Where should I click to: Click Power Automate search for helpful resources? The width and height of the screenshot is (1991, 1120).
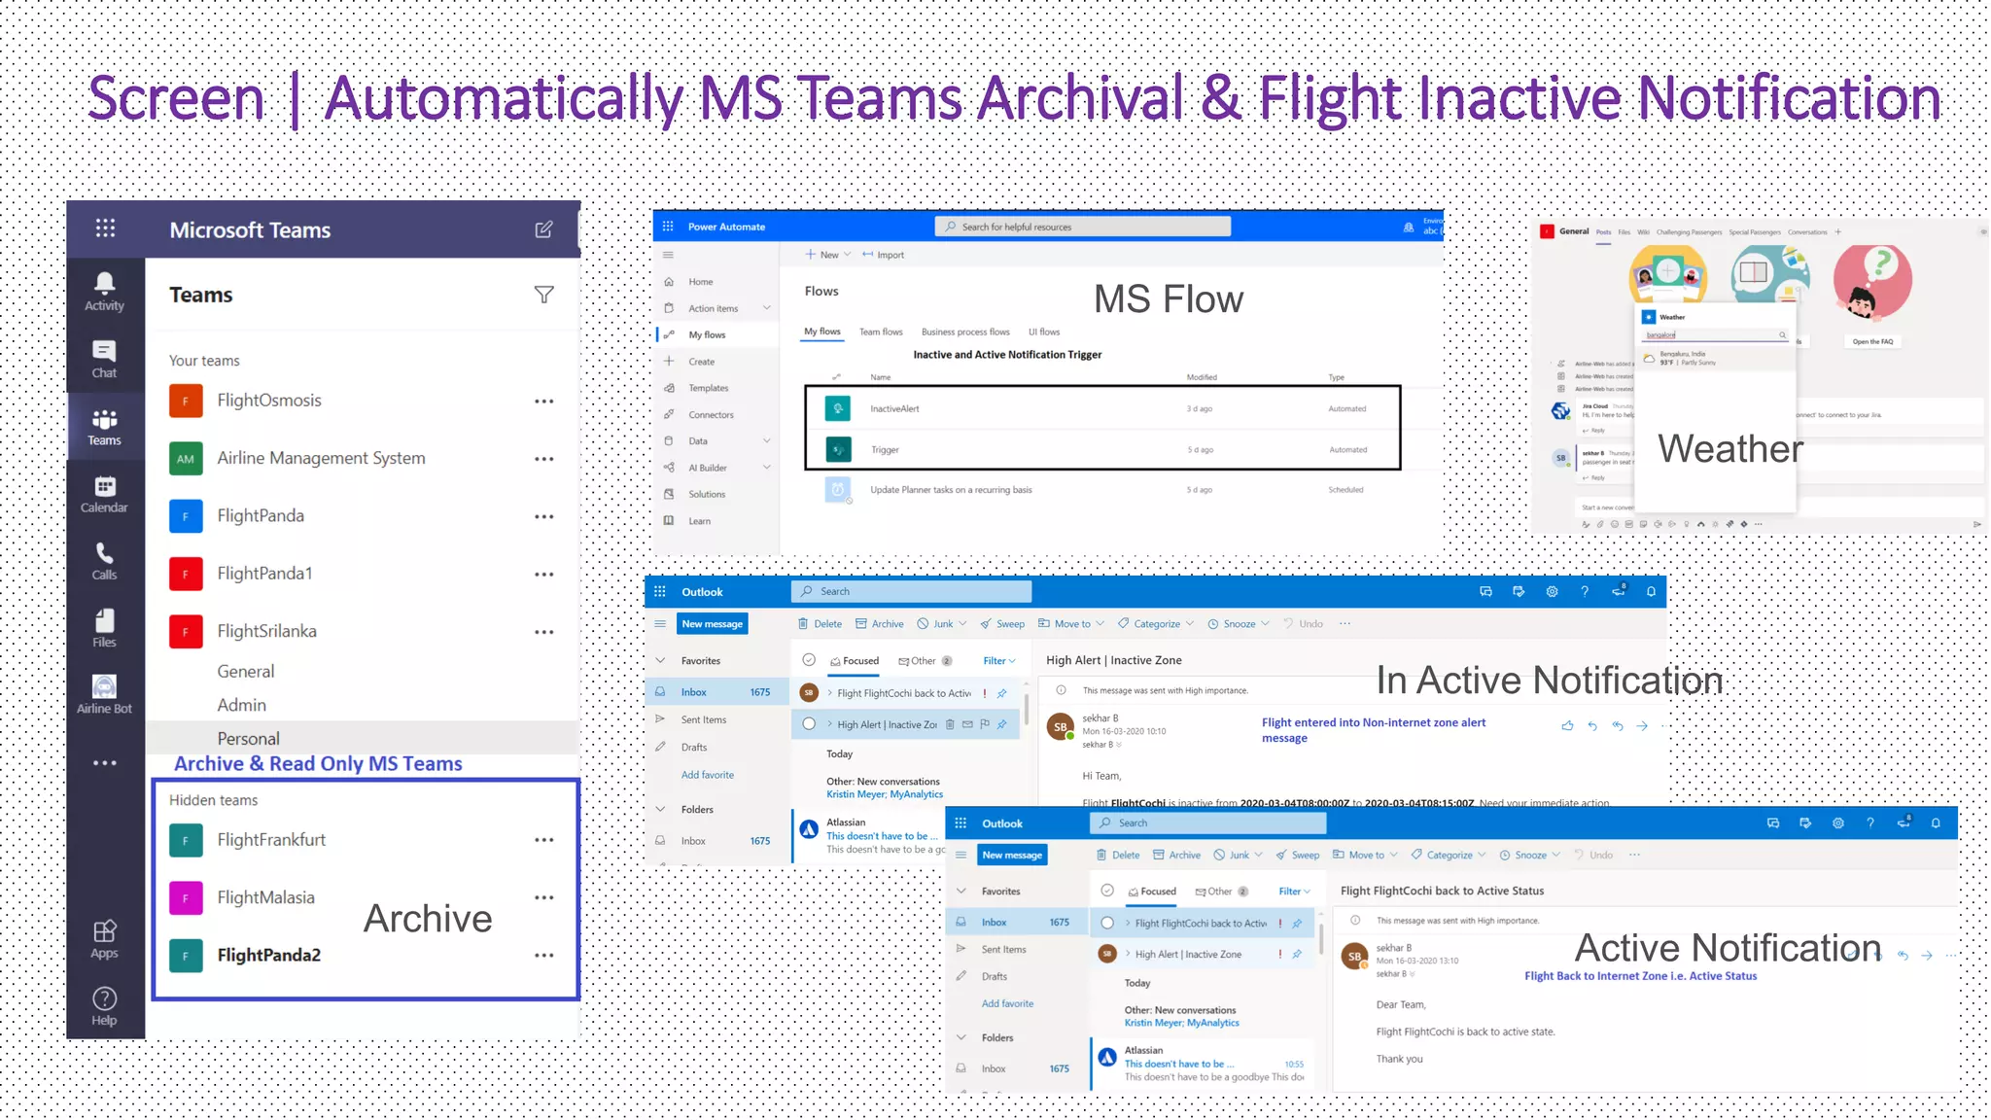point(1083,227)
